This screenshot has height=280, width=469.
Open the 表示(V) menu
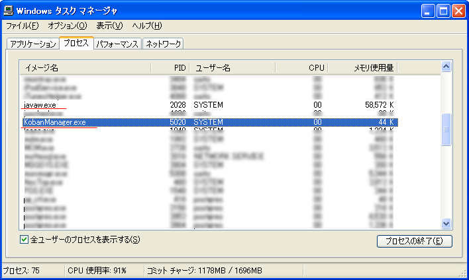tap(109, 26)
